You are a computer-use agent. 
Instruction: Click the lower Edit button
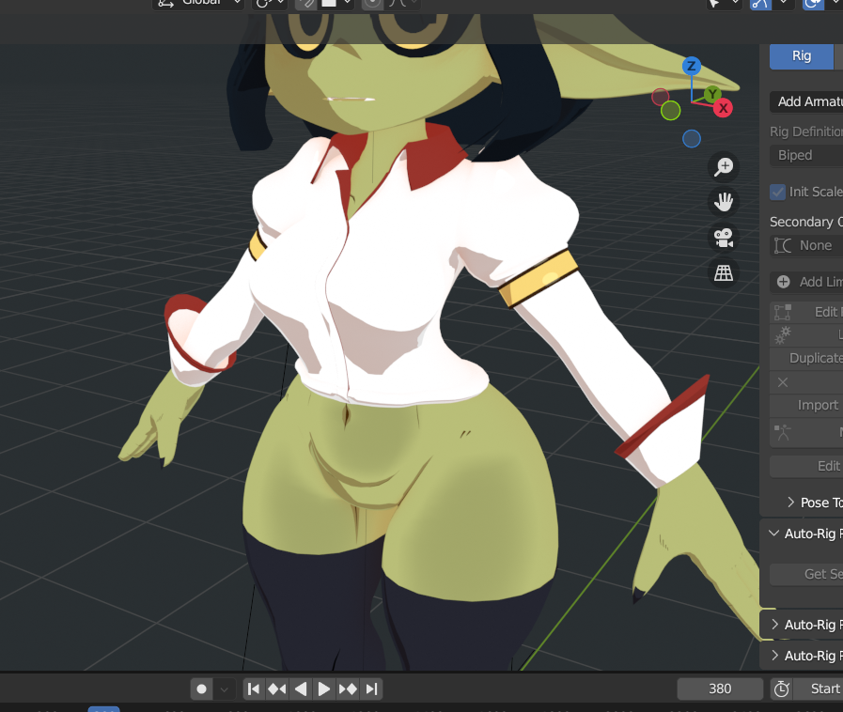click(x=806, y=467)
